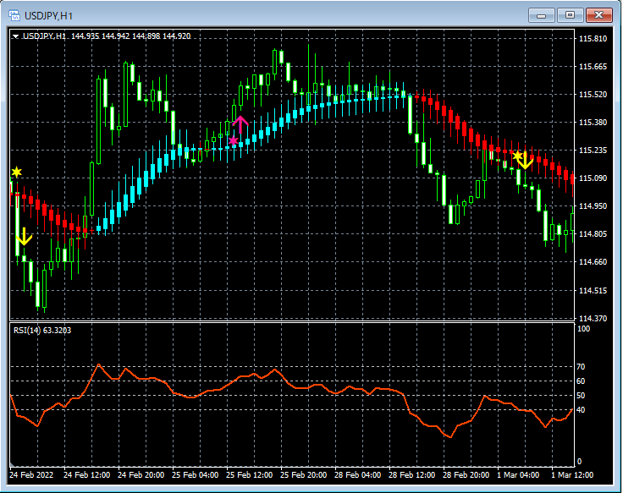Select the RSI(14) 63.3203 indicator label

pyautogui.click(x=42, y=331)
